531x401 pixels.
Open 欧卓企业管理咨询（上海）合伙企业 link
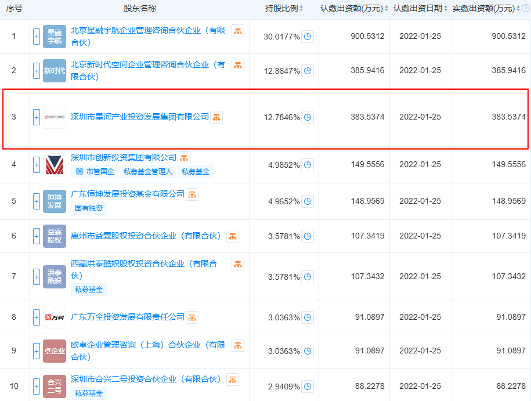tap(148, 351)
